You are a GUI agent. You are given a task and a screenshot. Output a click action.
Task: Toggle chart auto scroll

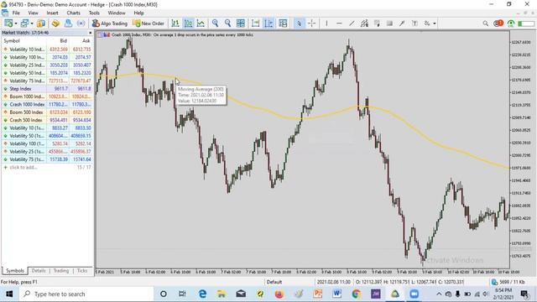point(255,23)
